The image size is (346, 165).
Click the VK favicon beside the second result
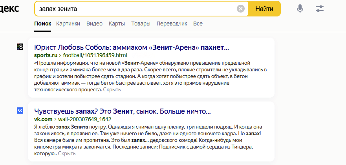coord(20,111)
